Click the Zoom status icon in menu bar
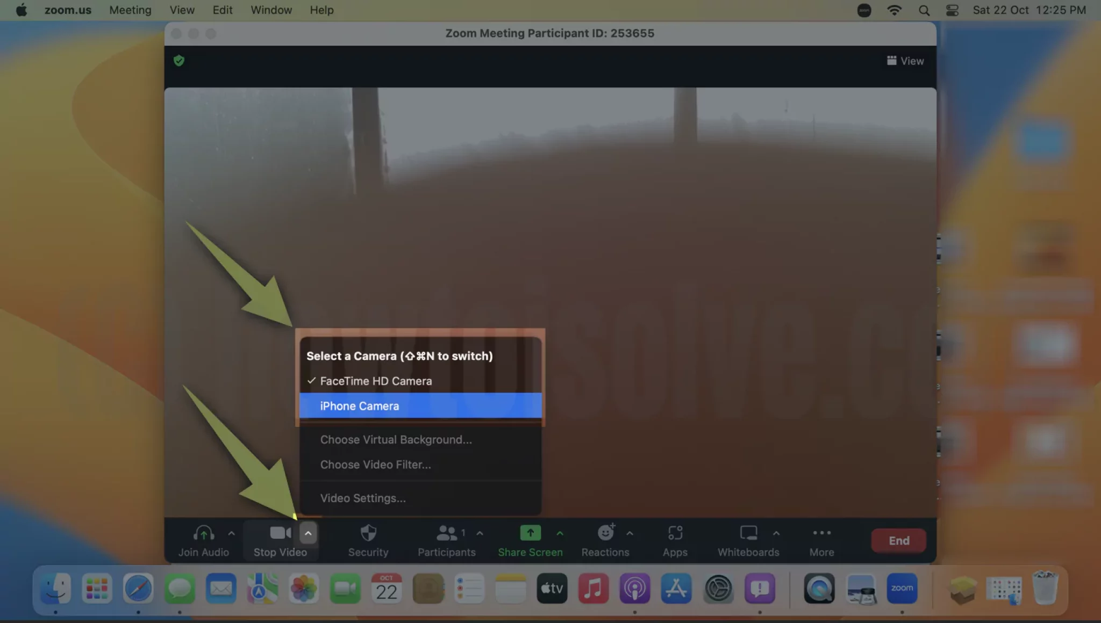 click(864, 10)
